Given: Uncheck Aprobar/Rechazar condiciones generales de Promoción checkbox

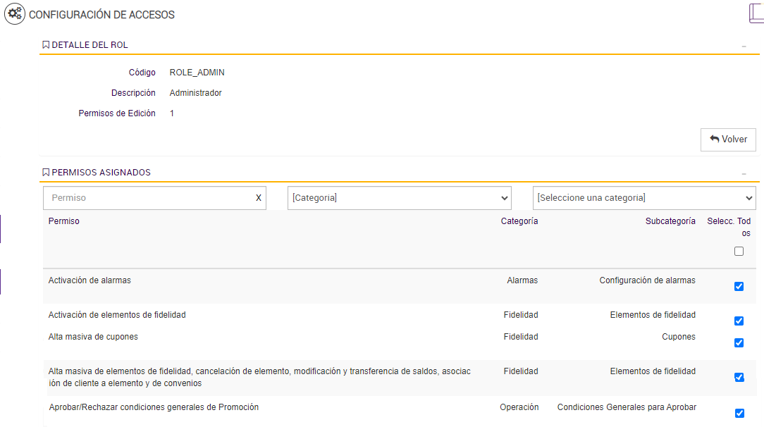Looking at the screenshot, I should pyautogui.click(x=739, y=414).
